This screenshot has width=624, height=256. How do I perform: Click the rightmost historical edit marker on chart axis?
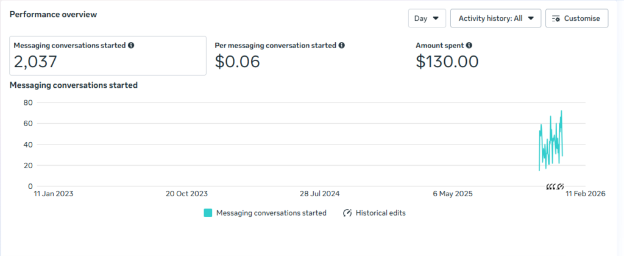pos(561,186)
